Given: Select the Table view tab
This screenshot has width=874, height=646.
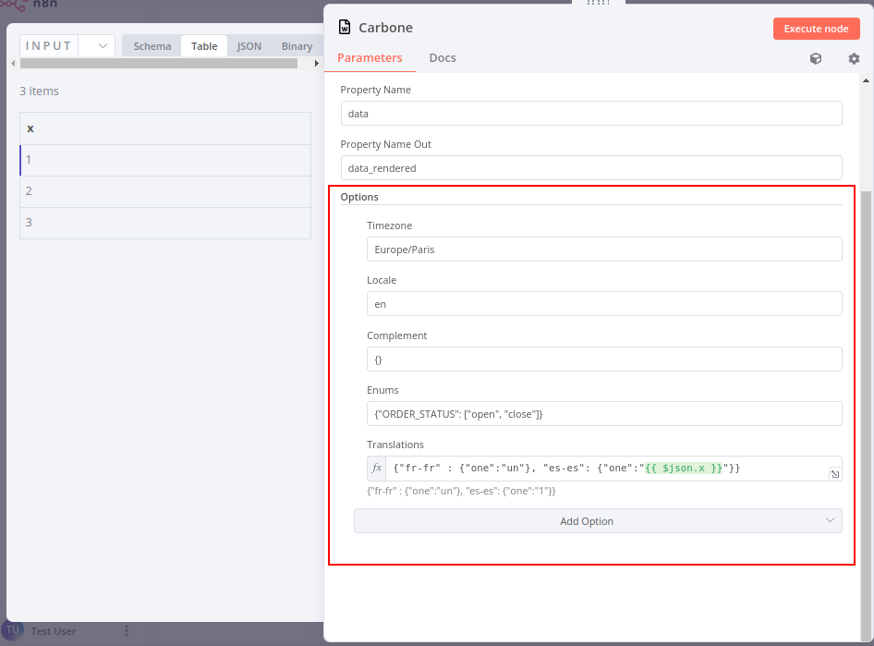Looking at the screenshot, I should pos(204,46).
